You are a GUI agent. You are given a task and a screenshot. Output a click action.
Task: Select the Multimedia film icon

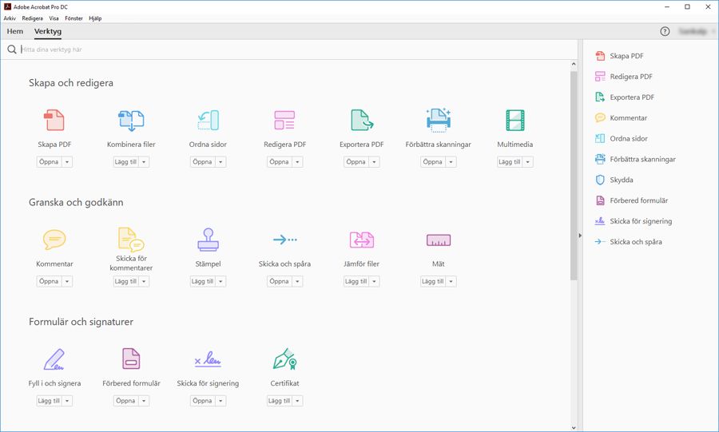pyautogui.click(x=515, y=120)
